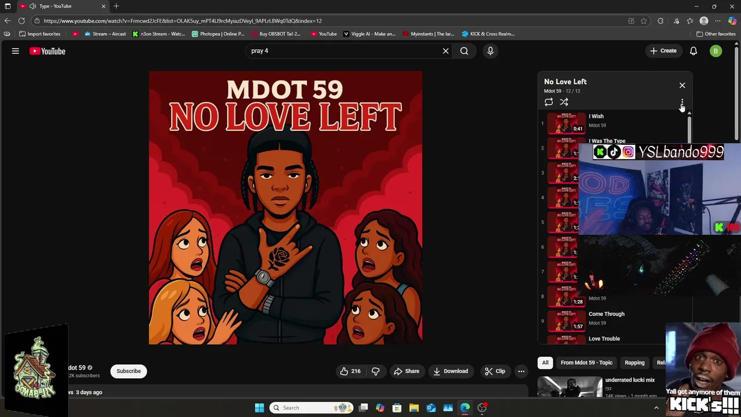Open the YouTube bookmark
Screen dimensions: 741x417
(x=324, y=34)
